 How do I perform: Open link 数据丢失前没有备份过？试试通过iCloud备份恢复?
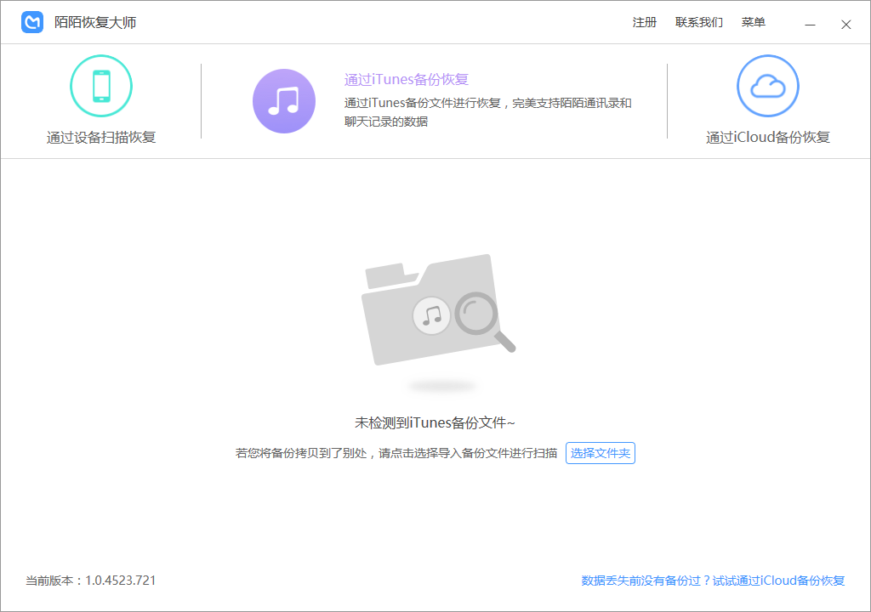(x=713, y=581)
